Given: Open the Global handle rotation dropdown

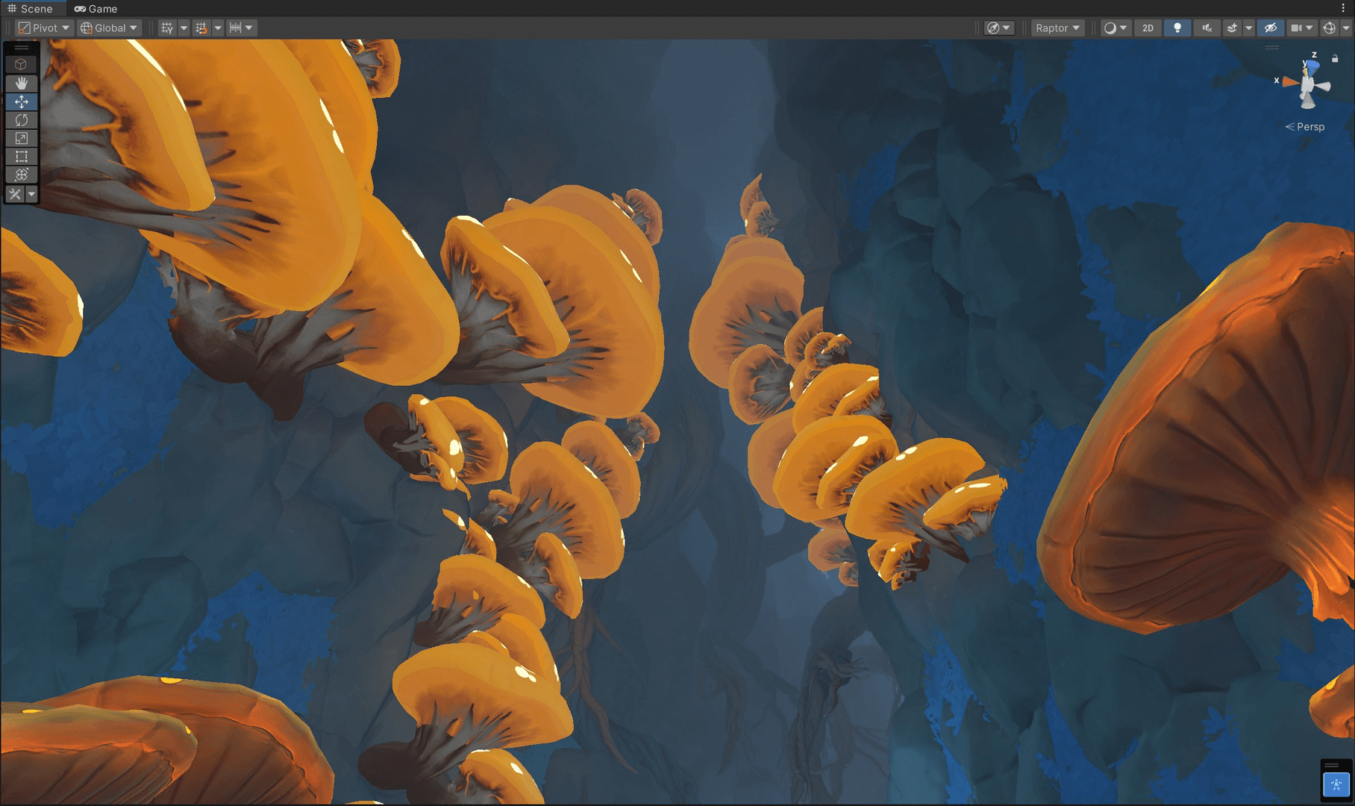Looking at the screenshot, I should pos(110,28).
